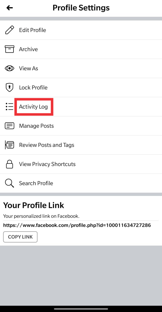
Task: Open Edit Profile
Action: 81,30
